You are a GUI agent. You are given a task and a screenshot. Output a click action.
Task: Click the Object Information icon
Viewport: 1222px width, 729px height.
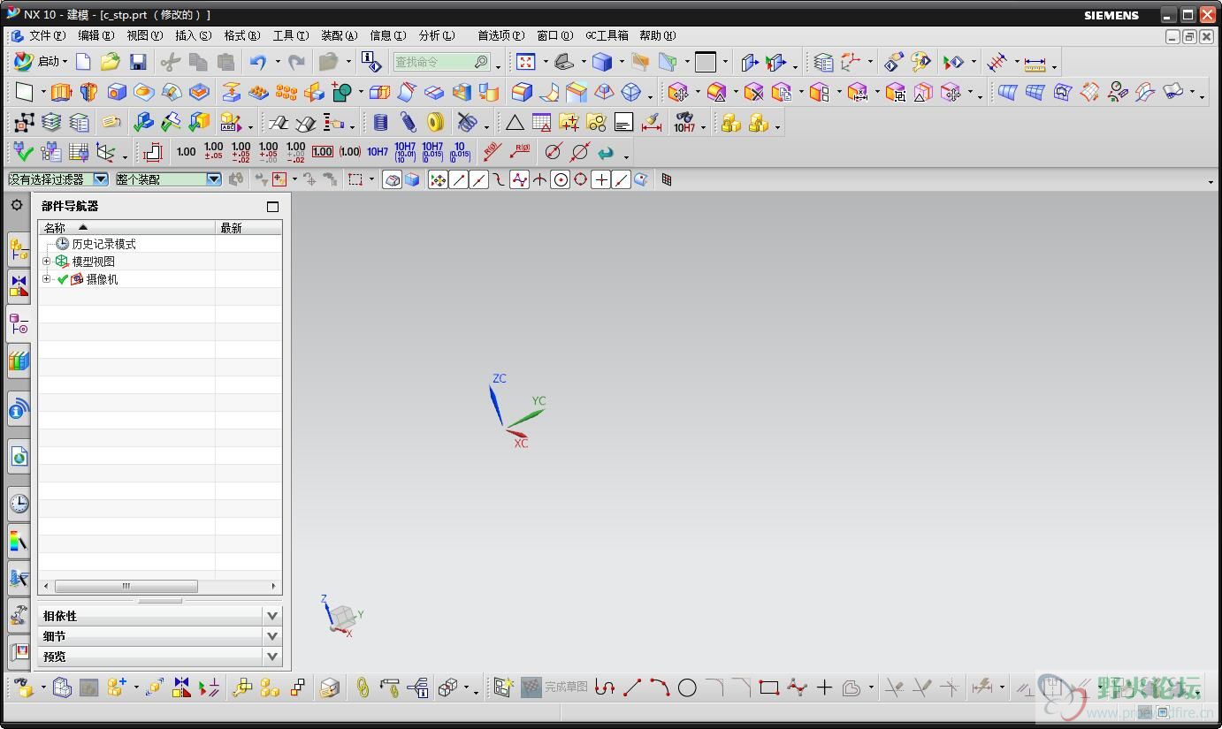coord(371,62)
